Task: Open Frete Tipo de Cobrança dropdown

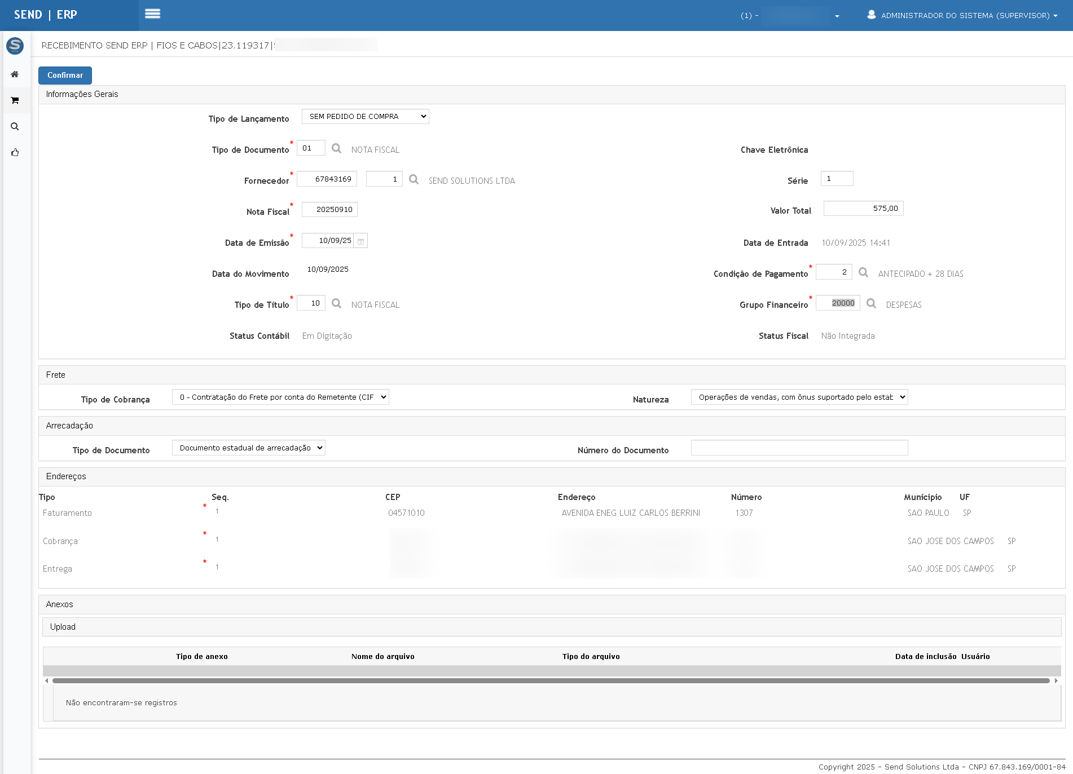Action: pyautogui.click(x=280, y=397)
